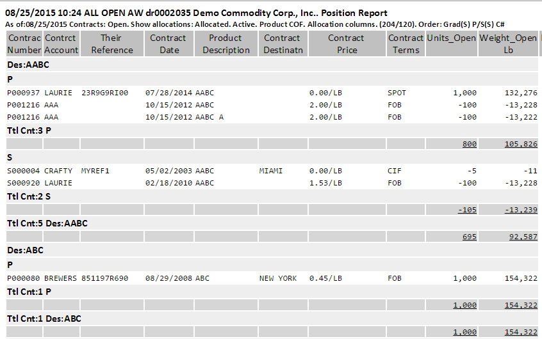The image size is (542, 339).
Task: Click the Contract Account column header
Action: click(x=62, y=44)
